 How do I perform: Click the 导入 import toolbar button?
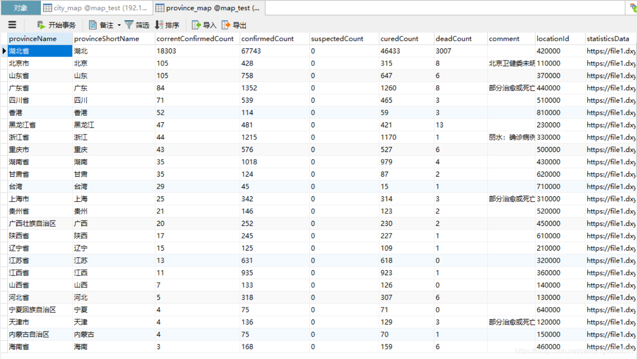(204, 25)
